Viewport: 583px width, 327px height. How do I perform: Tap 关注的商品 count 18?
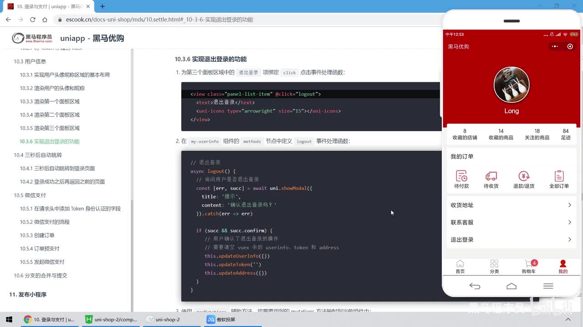537,134
